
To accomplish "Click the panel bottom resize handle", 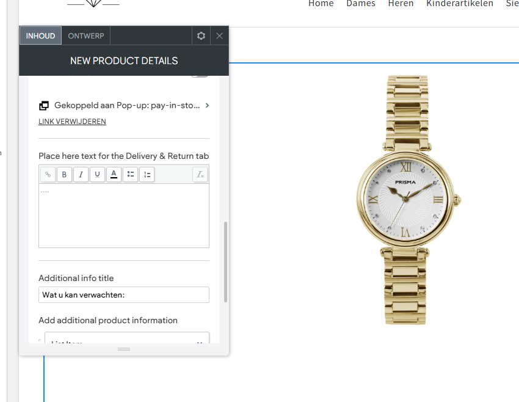I will pyautogui.click(x=124, y=349).
